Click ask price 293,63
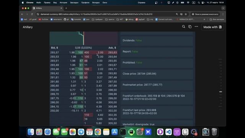Image resolution: width=245 pixels, height=138 pixels. click(x=112, y=53)
